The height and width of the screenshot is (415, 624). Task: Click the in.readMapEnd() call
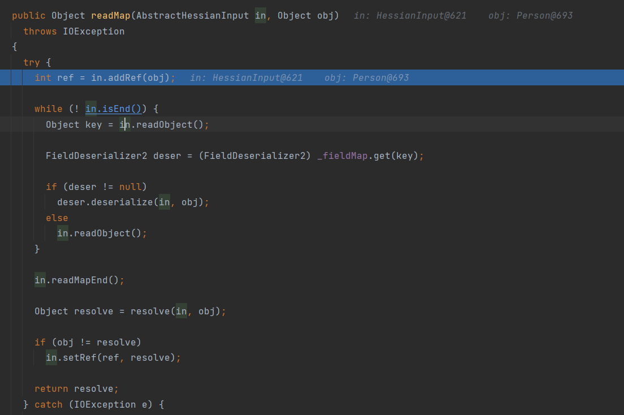pyautogui.click(x=79, y=280)
